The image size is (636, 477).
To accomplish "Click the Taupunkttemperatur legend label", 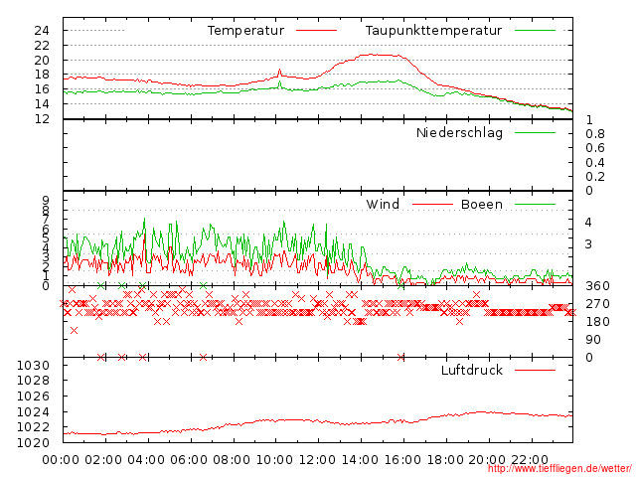I will pyautogui.click(x=433, y=31).
